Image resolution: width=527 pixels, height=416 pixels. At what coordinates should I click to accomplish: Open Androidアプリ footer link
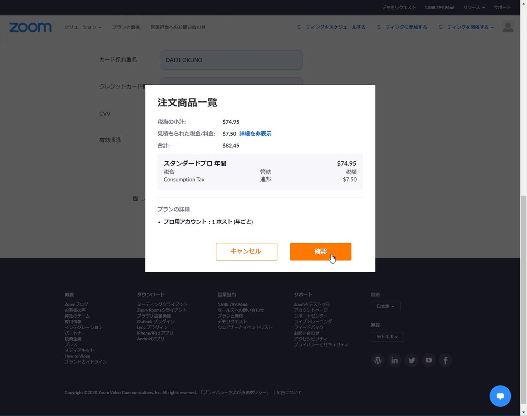tap(151, 339)
